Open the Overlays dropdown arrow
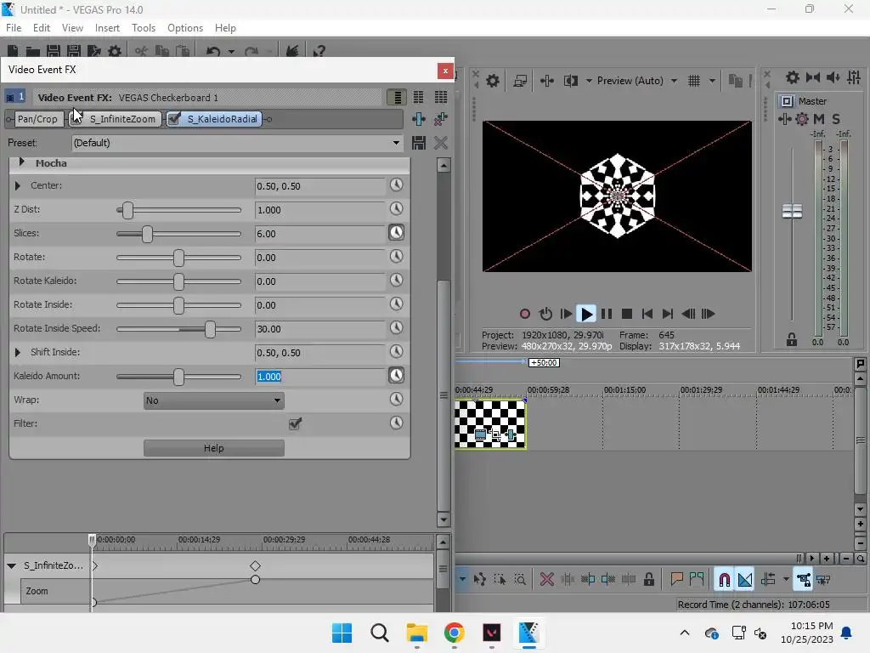This screenshot has height=653, width=870. pos(713,81)
